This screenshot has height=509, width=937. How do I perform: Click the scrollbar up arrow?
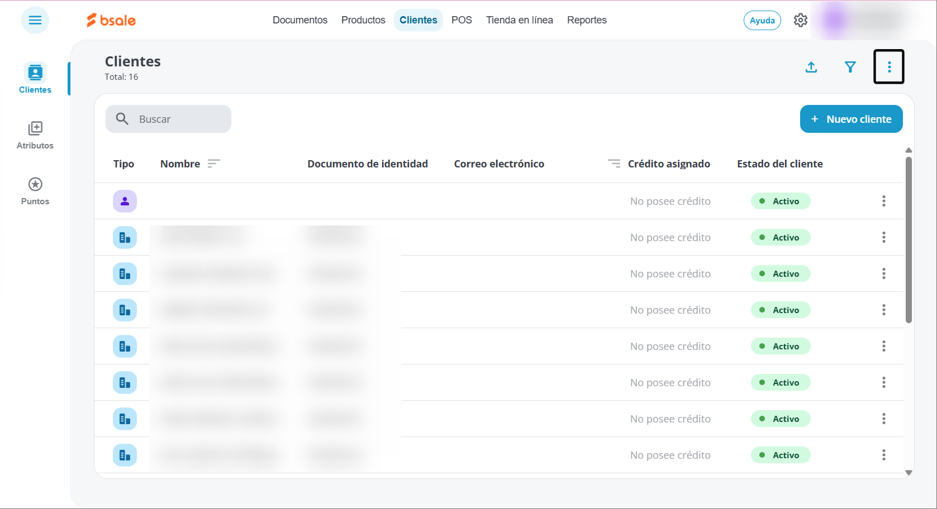coord(909,150)
